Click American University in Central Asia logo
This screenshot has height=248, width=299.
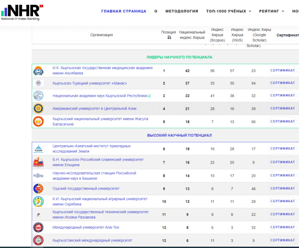click(39, 108)
